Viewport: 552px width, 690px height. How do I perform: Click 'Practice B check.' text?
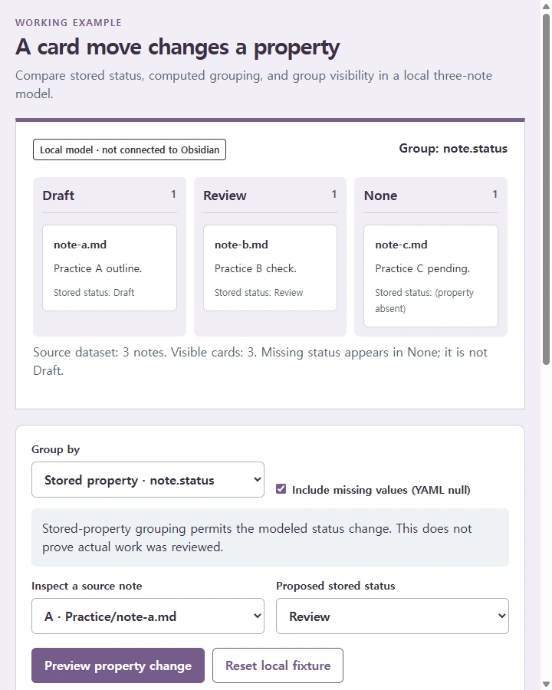(x=255, y=268)
